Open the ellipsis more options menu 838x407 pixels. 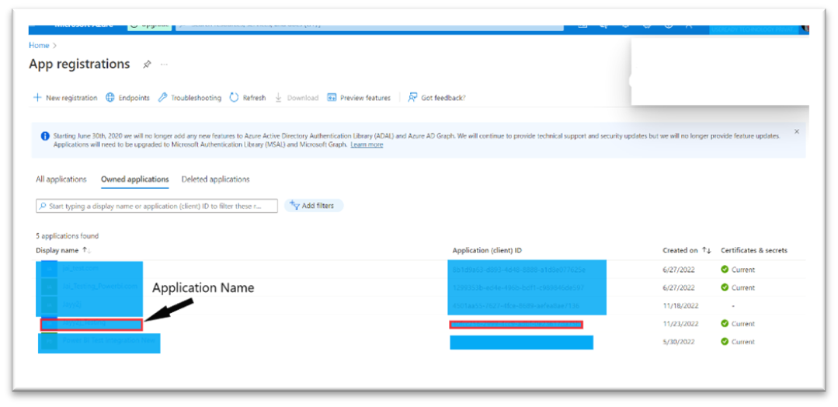(x=164, y=64)
